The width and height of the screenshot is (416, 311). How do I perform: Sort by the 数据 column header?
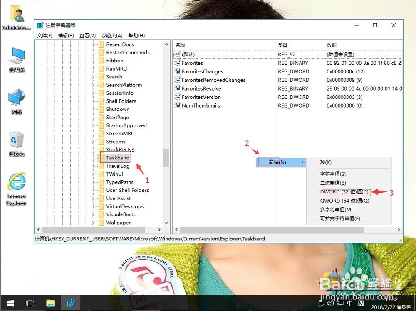(x=363, y=45)
